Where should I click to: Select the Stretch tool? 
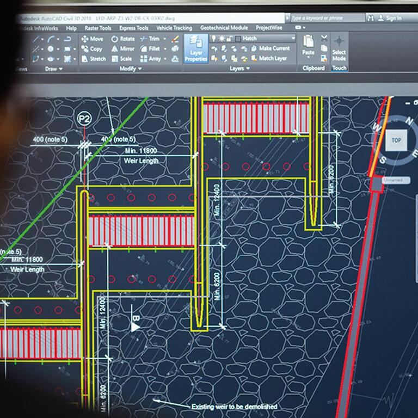[x=94, y=59]
